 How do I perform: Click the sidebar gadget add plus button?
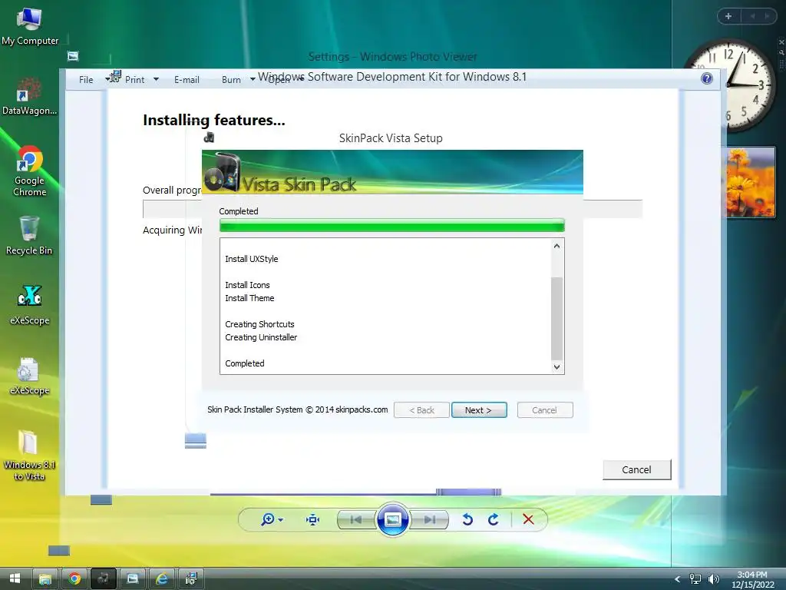pyautogui.click(x=728, y=16)
